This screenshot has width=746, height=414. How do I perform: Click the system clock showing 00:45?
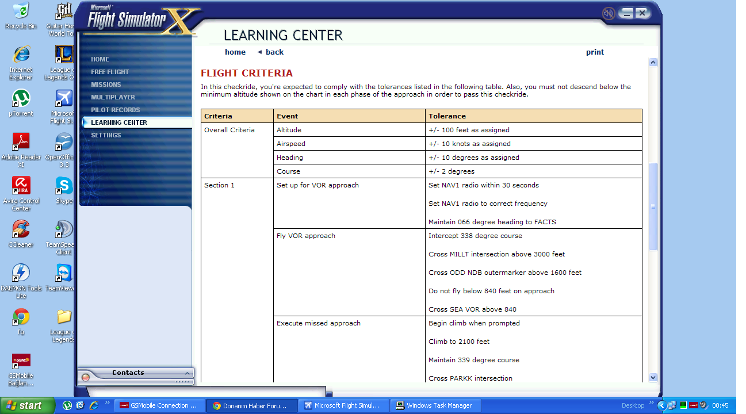point(720,405)
